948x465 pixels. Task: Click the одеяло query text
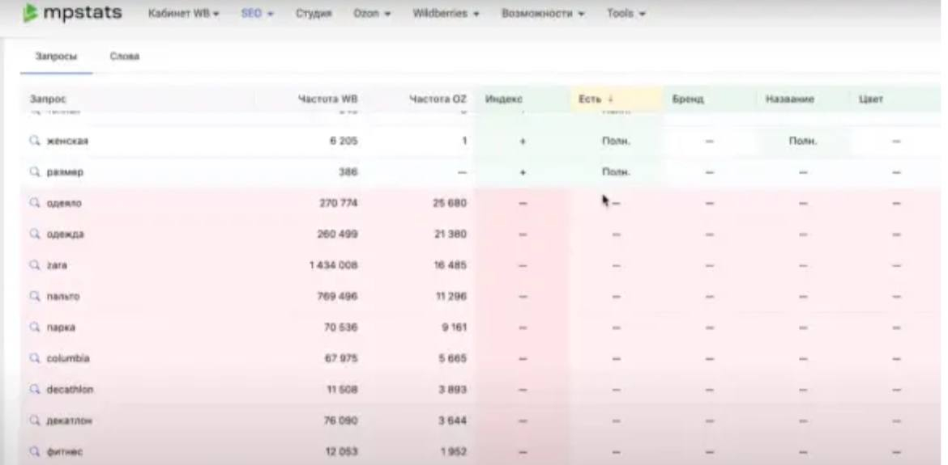[64, 203]
